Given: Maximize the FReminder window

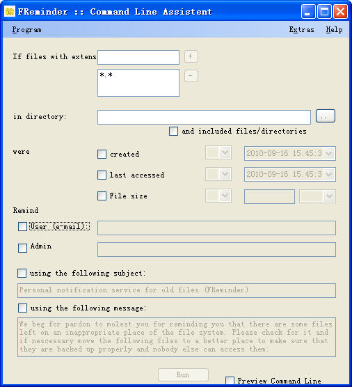Looking at the screenshot, I should point(324,11).
